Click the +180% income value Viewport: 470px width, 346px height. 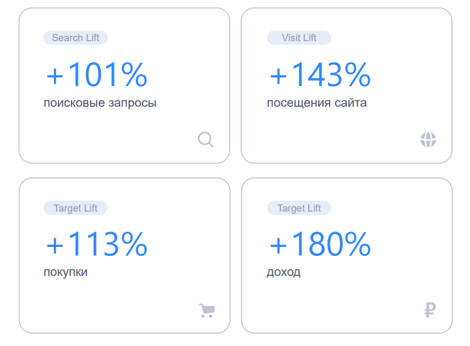click(320, 244)
